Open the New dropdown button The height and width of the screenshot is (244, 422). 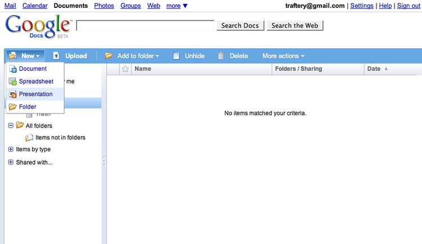(25, 56)
